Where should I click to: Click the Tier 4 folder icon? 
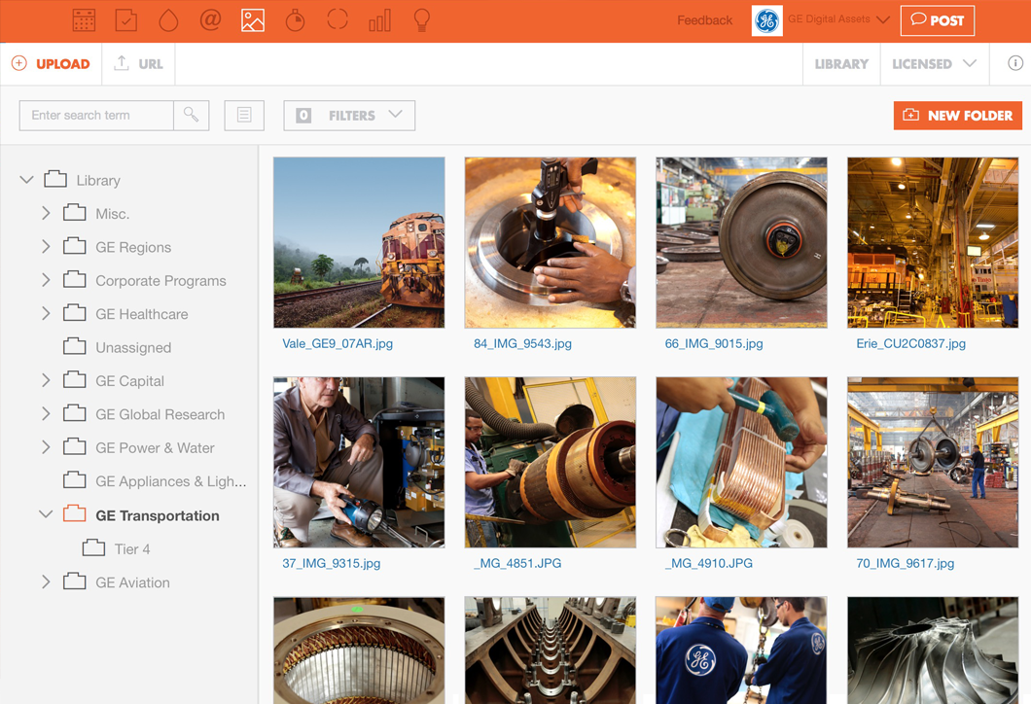[93, 547]
